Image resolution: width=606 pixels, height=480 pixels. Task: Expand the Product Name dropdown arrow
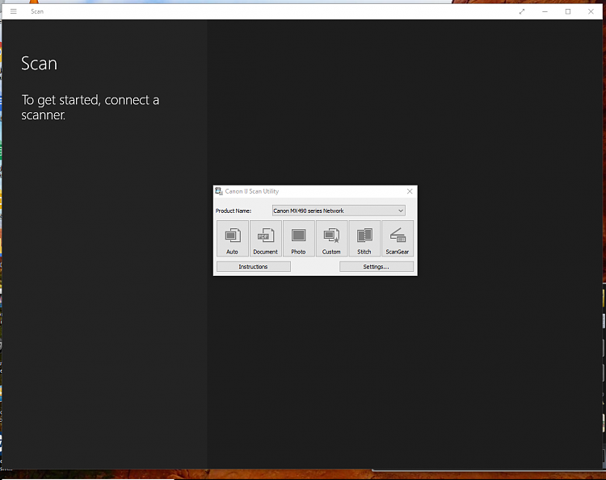[401, 211]
